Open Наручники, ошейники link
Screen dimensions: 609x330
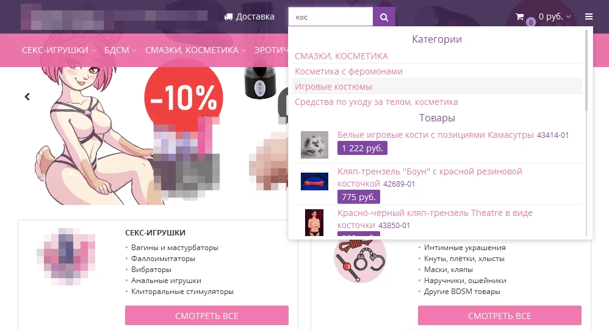465,281
